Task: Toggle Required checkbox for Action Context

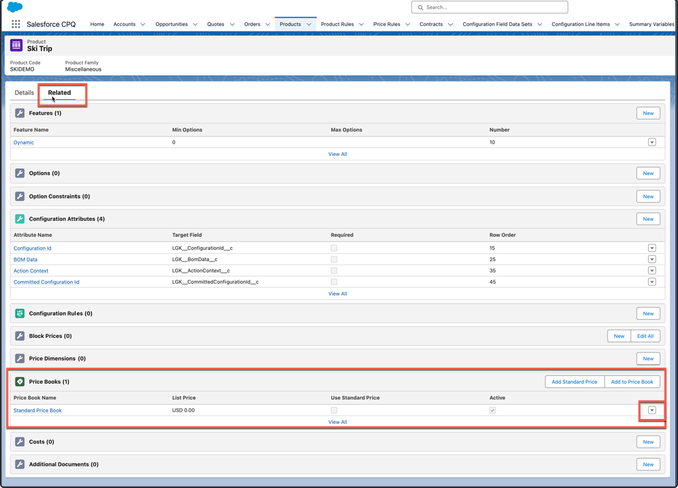Action: click(334, 271)
